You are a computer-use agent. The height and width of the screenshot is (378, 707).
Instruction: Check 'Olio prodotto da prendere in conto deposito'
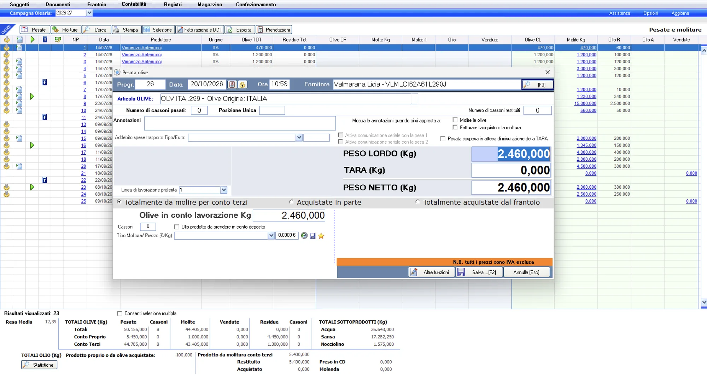[176, 227]
